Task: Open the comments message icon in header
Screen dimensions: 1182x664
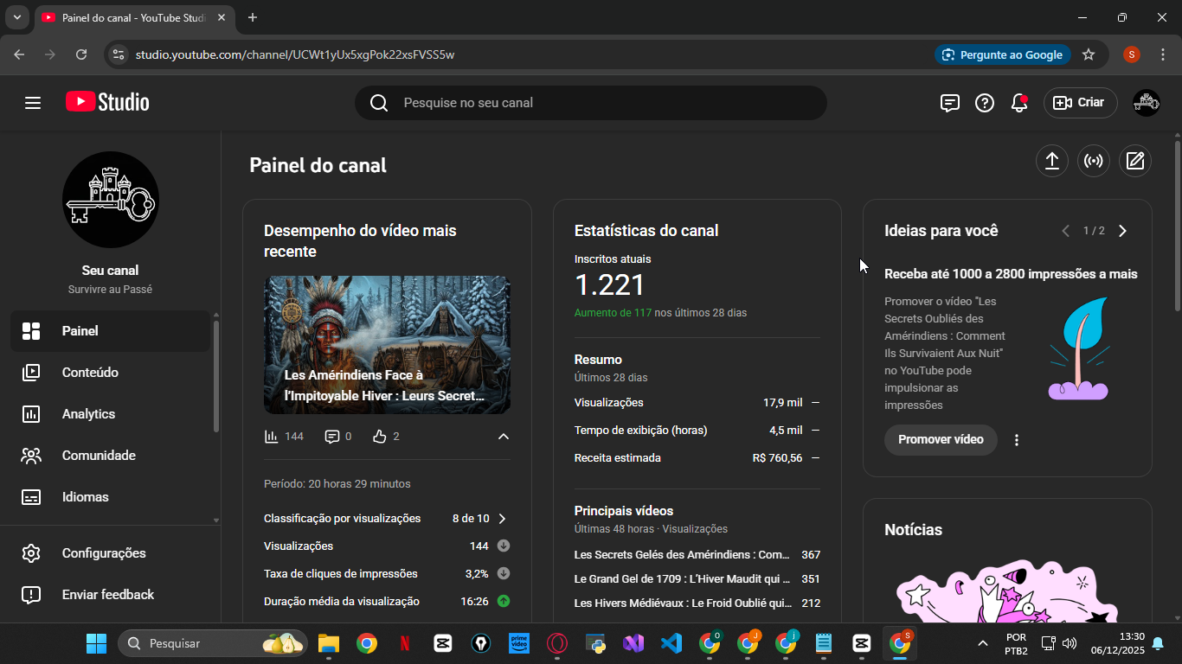Action: [x=950, y=103]
